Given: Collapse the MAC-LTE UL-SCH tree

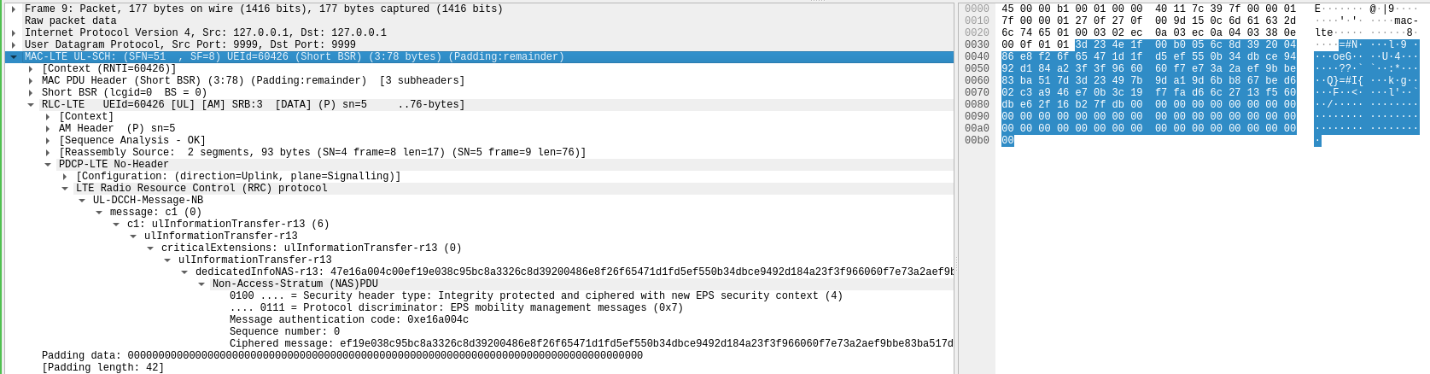Looking at the screenshot, I should pyautogui.click(x=14, y=56).
